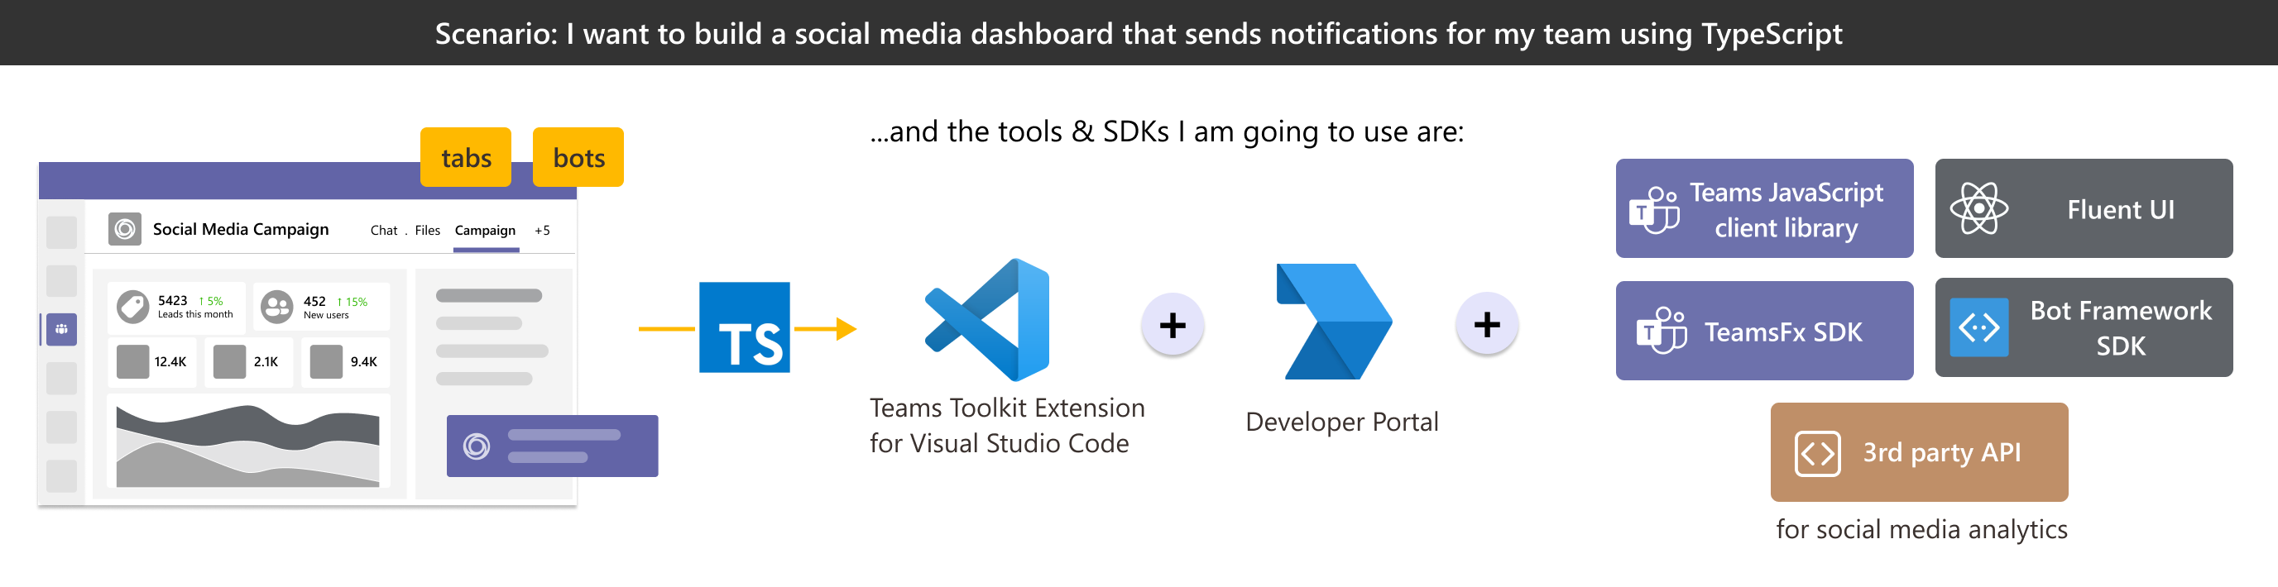The image size is (2278, 587).
Task: Click the grey square icon next to 9.4K
Action: point(326,361)
